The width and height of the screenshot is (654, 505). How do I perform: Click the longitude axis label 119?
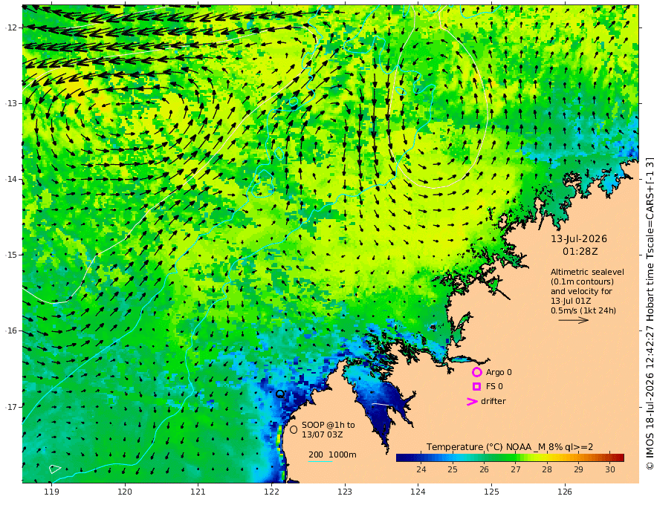pos(52,492)
